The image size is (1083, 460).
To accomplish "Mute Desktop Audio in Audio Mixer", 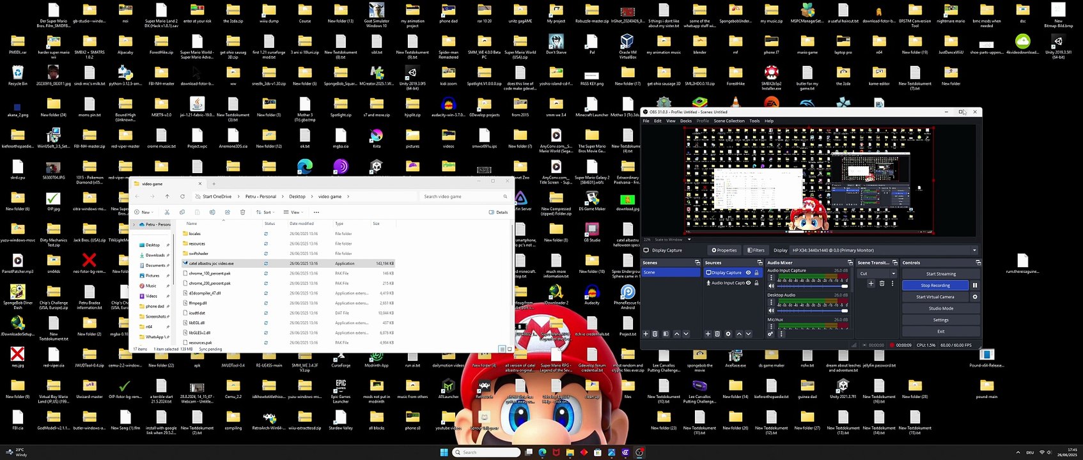I will click(771, 310).
